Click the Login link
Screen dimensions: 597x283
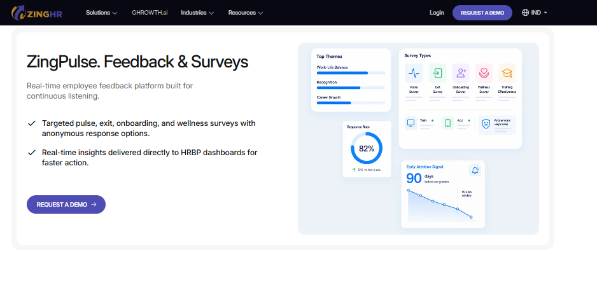437,13
